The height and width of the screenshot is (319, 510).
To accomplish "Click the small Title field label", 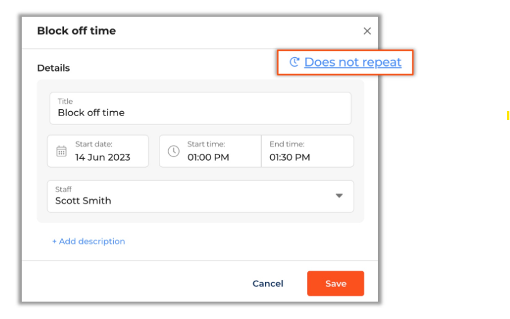I will [65, 101].
